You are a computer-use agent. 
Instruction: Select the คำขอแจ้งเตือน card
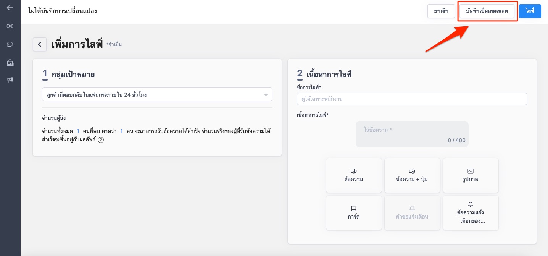412,213
